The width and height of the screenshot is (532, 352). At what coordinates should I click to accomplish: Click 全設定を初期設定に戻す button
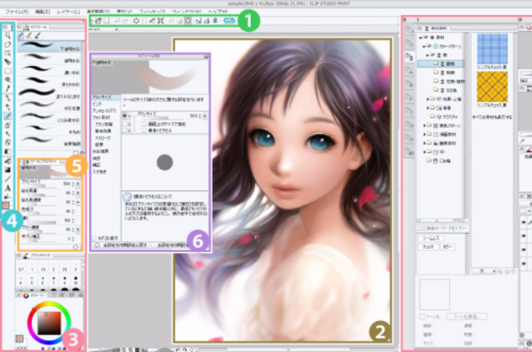coord(121,245)
